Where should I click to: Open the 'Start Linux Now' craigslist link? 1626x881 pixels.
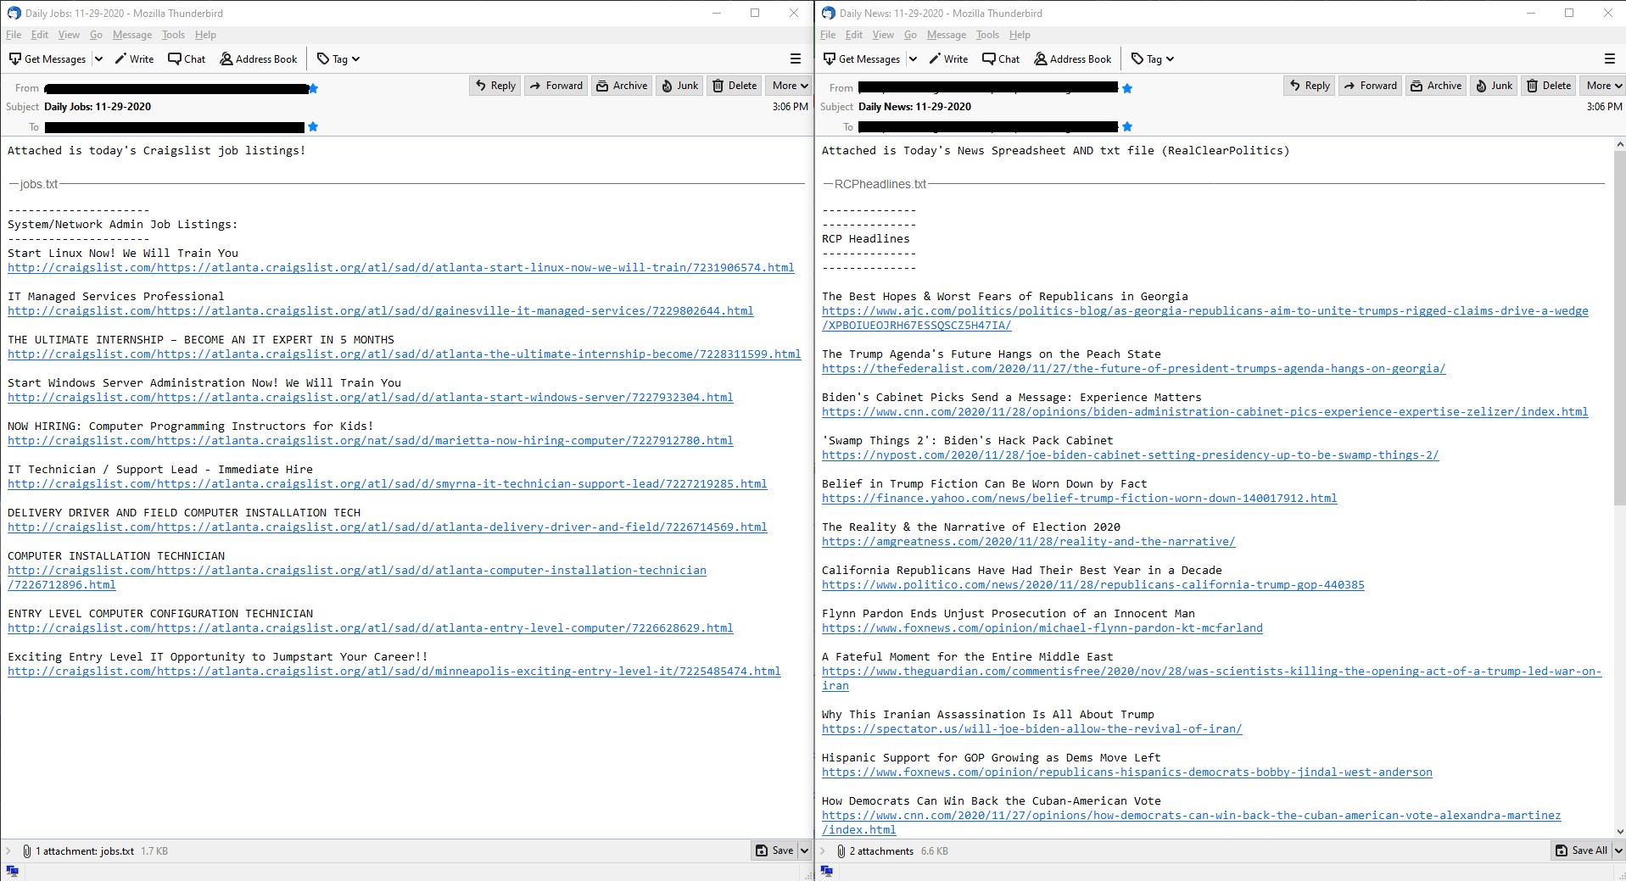click(x=401, y=268)
